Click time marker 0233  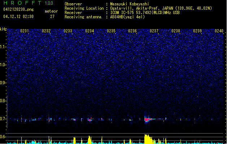[x=68, y=31]
